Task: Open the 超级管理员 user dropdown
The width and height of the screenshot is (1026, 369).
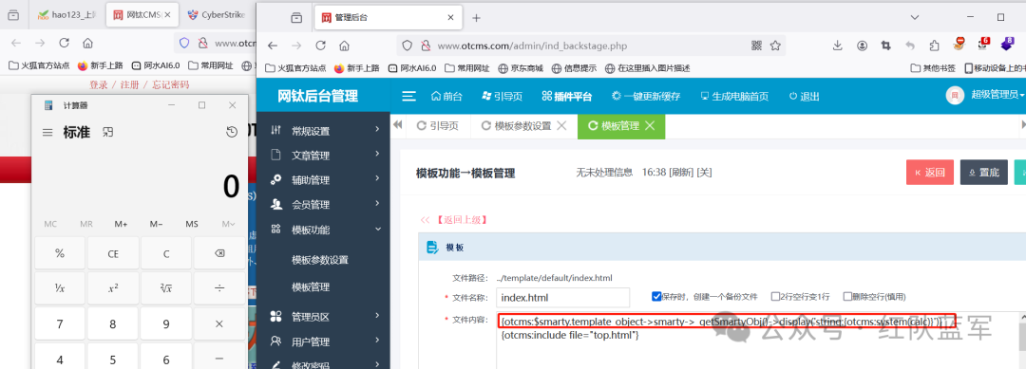Action: click(x=997, y=96)
